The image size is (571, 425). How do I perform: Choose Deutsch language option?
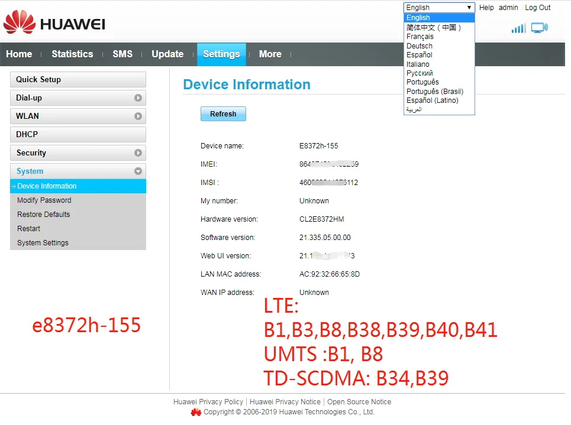pos(439,46)
